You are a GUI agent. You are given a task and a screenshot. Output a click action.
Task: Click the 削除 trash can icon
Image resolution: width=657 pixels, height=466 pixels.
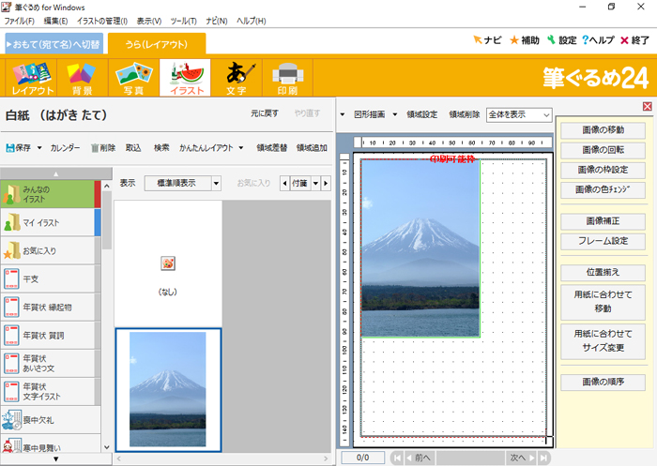[x=95, y=148]
